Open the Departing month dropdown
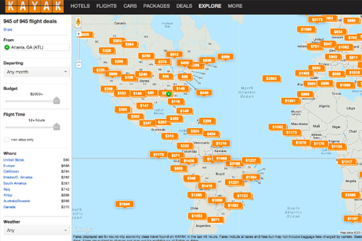 tap(36, 72)
